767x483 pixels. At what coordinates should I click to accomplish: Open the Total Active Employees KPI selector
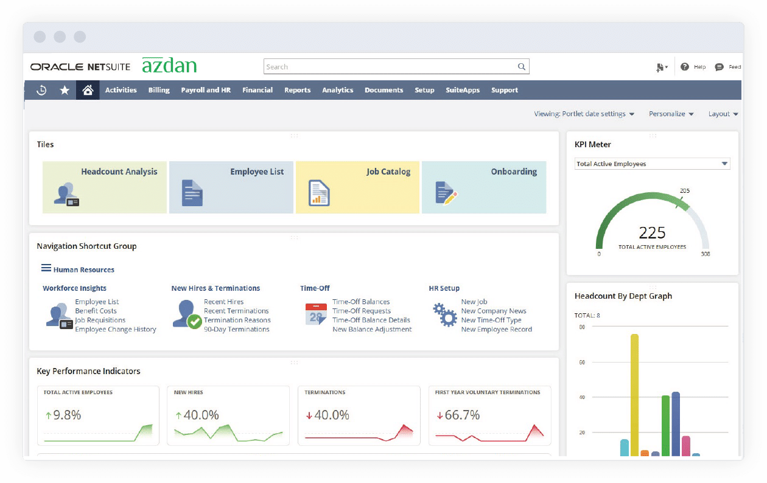click(652, 163)
